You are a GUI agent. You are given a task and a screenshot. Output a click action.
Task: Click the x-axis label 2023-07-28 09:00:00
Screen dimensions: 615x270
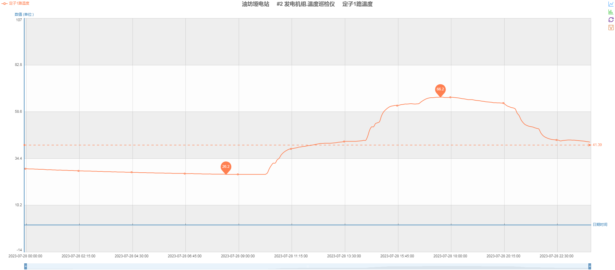(238, 256)
